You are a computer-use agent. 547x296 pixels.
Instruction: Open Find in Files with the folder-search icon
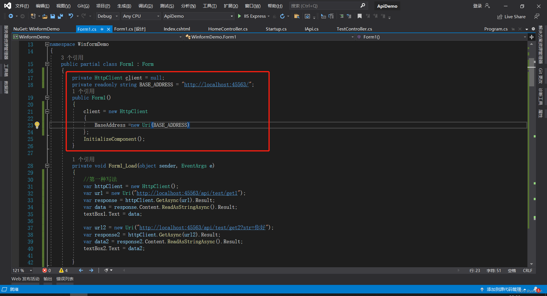(x=297, y=16)
